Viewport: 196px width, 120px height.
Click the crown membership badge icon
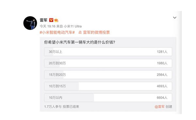pos(57,20)
